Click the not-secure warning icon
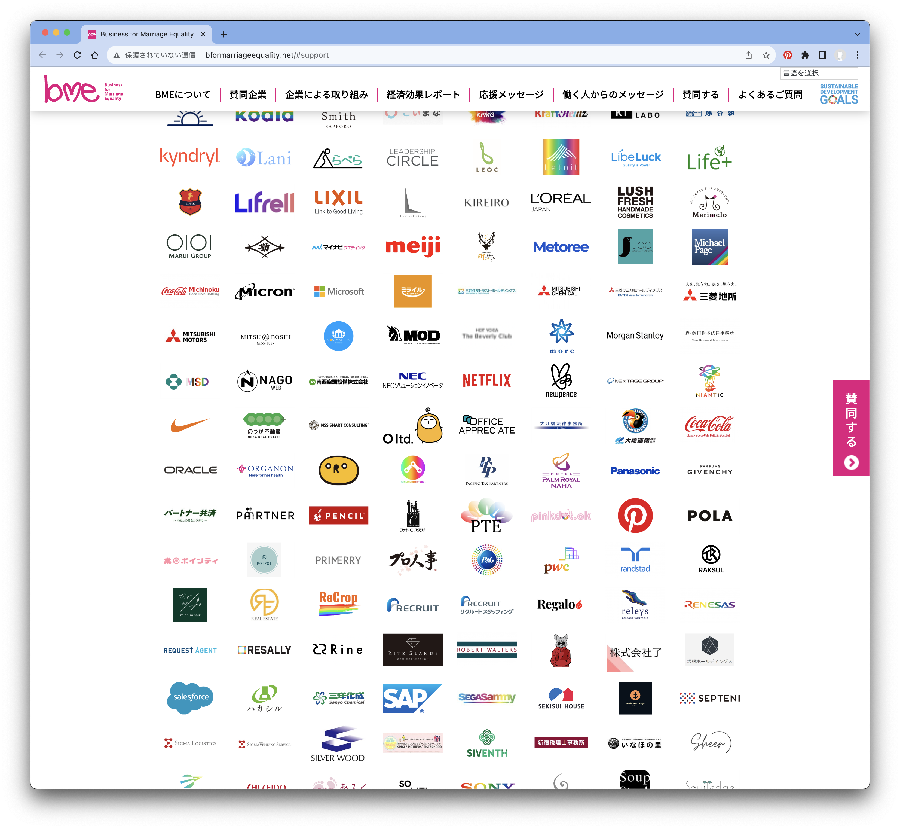 coord(117,55)
